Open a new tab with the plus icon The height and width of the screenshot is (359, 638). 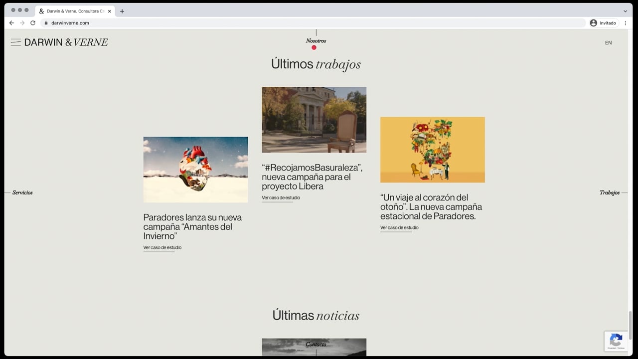coord(122,11)
